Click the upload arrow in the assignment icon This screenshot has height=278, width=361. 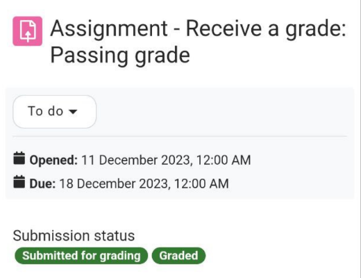(28, 35)
